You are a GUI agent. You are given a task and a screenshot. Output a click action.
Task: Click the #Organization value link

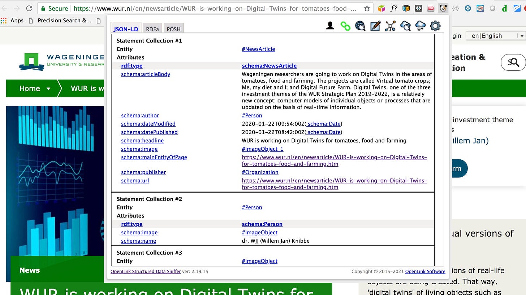[x=260, y=172]
